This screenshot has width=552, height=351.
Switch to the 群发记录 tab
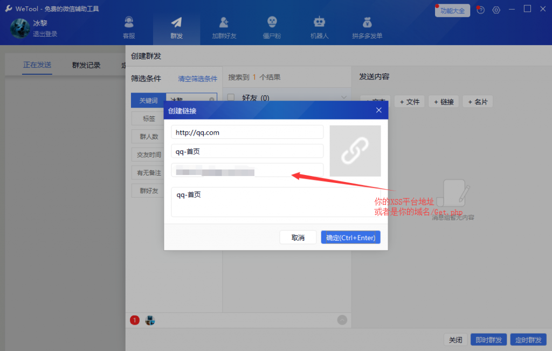pyautogui.click(x=86, y=65)
